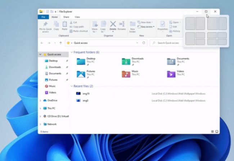
Task: Switch to the Home ribbon tab
Action: click(x=55, y=17)
